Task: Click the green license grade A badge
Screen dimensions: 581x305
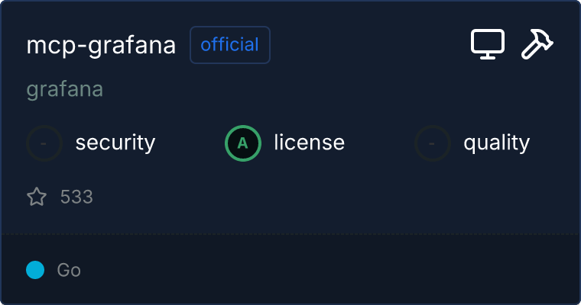Action: tap(243, 143)
